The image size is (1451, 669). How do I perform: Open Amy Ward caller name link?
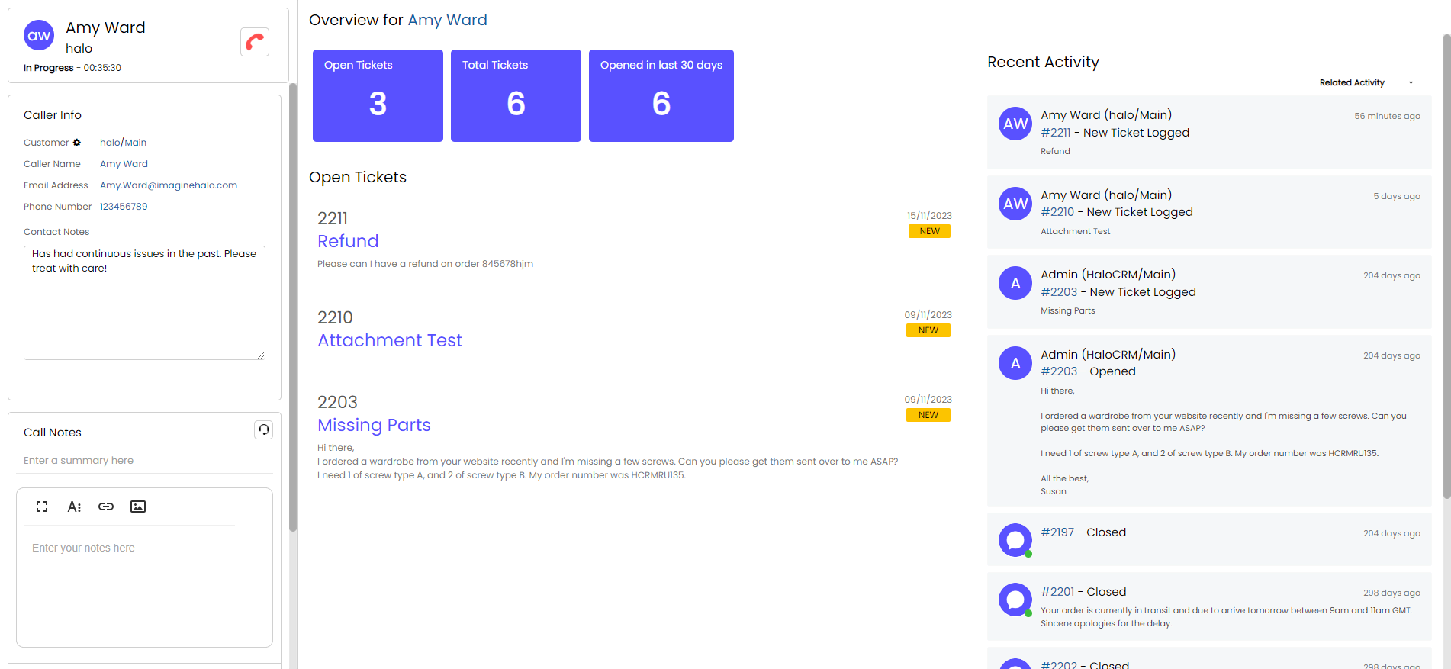click(x=124, y=164)
